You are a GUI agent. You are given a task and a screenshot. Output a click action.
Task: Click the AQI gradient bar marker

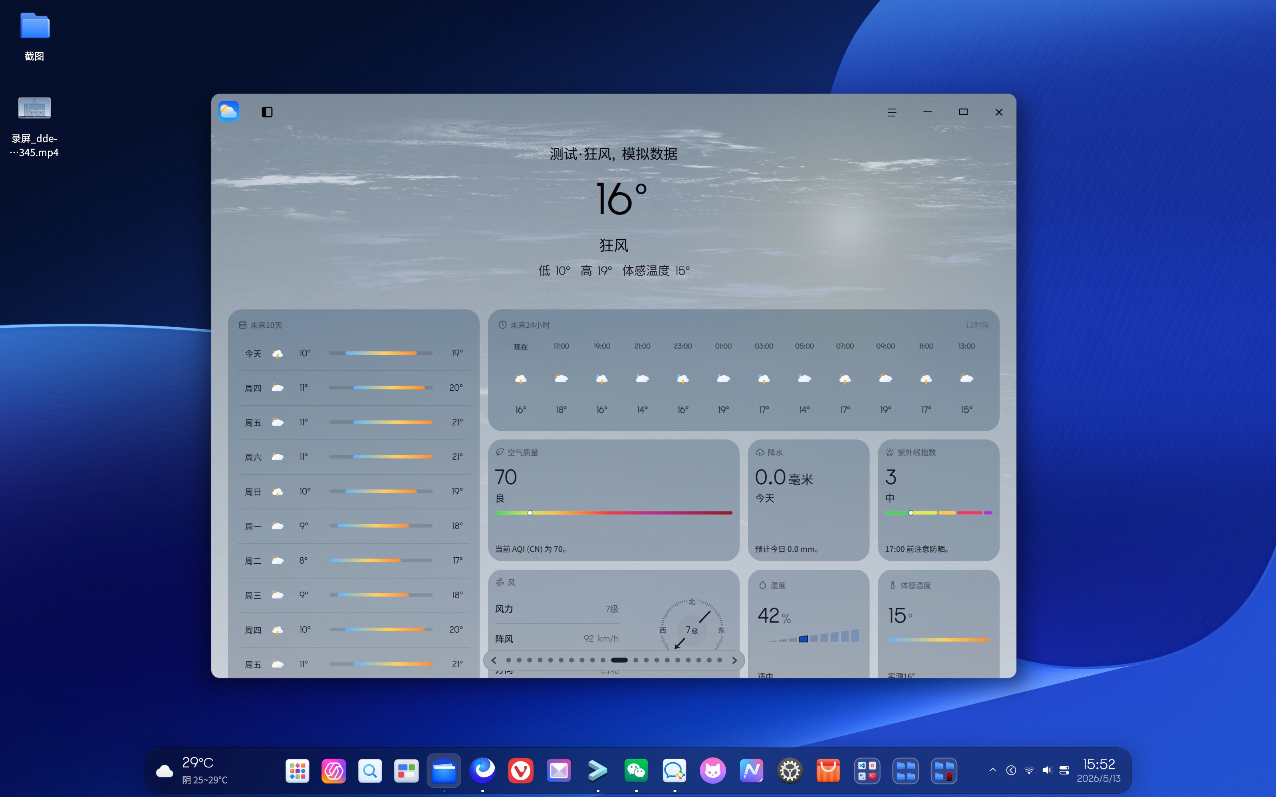[x=530, y=513]
